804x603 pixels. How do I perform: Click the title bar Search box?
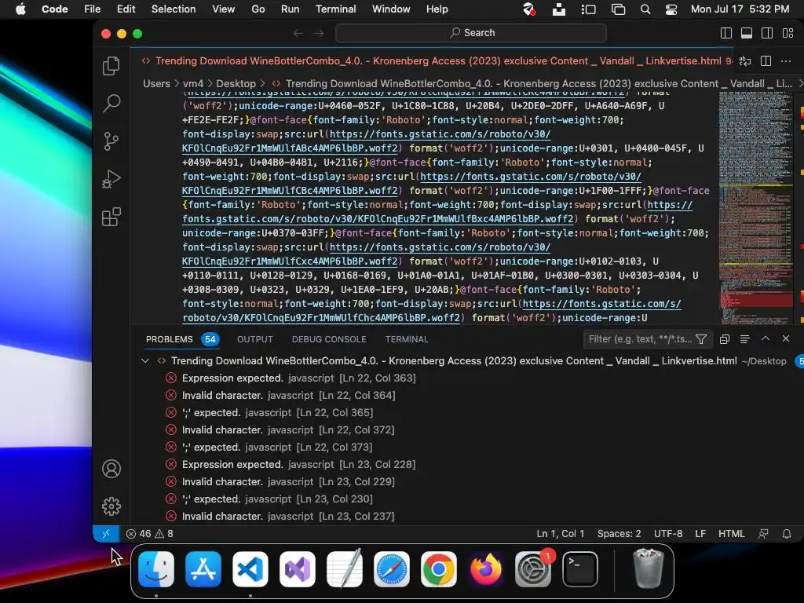(471, 33)
